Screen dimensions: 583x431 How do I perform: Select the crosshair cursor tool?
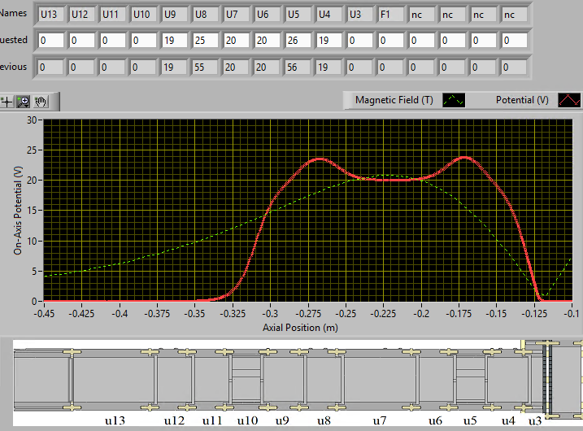7,102
